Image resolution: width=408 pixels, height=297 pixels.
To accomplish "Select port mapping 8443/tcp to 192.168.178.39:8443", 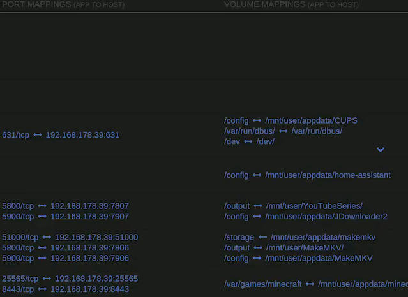I will [x=65, y=289].
